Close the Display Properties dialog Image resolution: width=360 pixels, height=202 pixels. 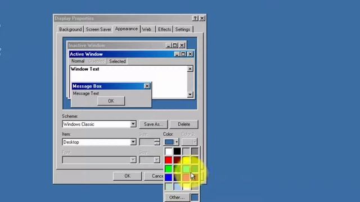click(202, 19)
